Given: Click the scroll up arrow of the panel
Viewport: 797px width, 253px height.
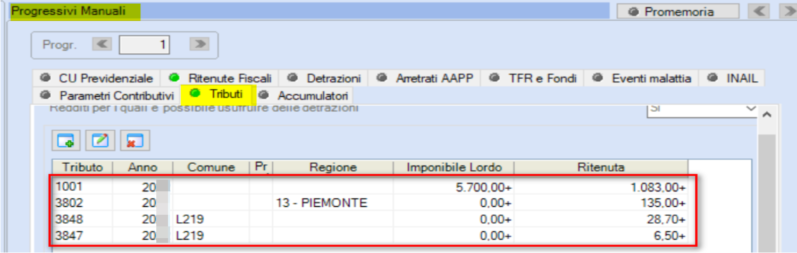Looking at the screenshot, I should click(x=767, y=114).
